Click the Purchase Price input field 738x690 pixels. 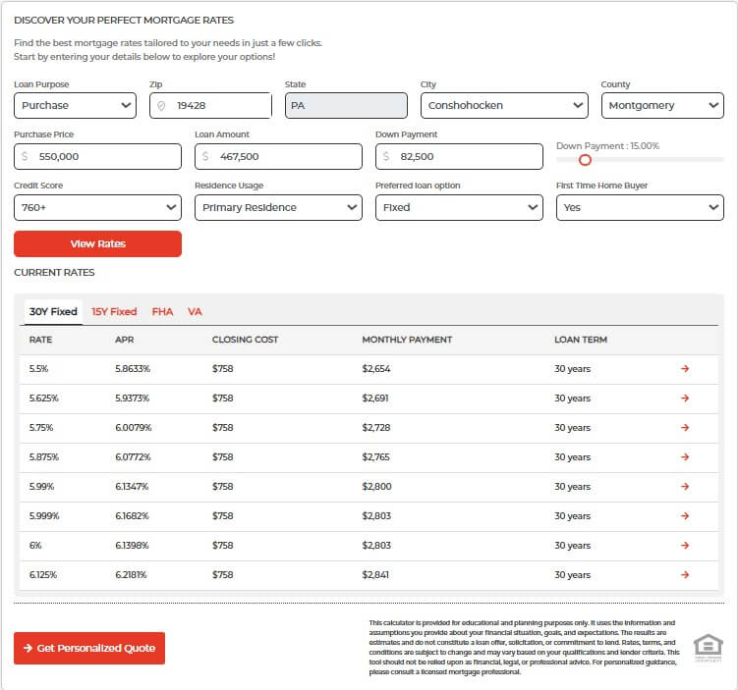click(x=97, y=156)
